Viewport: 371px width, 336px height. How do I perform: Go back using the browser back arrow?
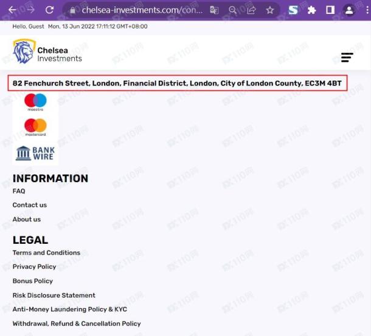pos(12,10)
